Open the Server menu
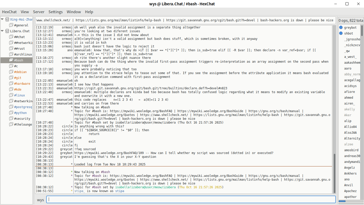 [39, 12]
